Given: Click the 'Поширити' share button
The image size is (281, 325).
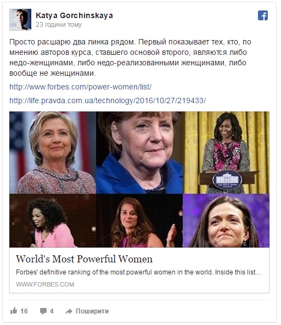Looking at the screenshot, I should (x=92, y=311).
